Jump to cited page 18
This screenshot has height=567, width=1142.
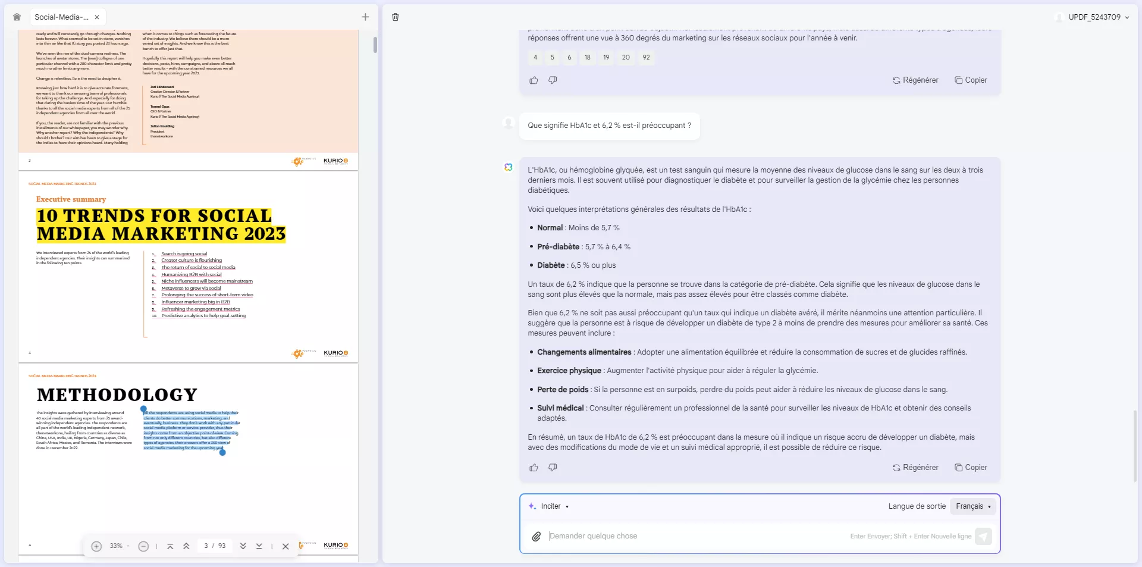point(588,58)
